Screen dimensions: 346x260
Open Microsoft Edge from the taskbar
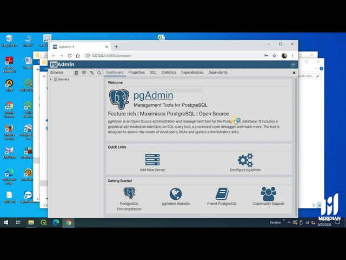pos(56,223)
